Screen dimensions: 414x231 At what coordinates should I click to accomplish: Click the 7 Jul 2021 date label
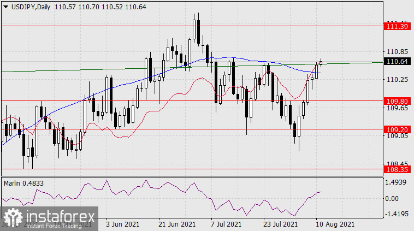pyautogui.click(x=226, y=224)
